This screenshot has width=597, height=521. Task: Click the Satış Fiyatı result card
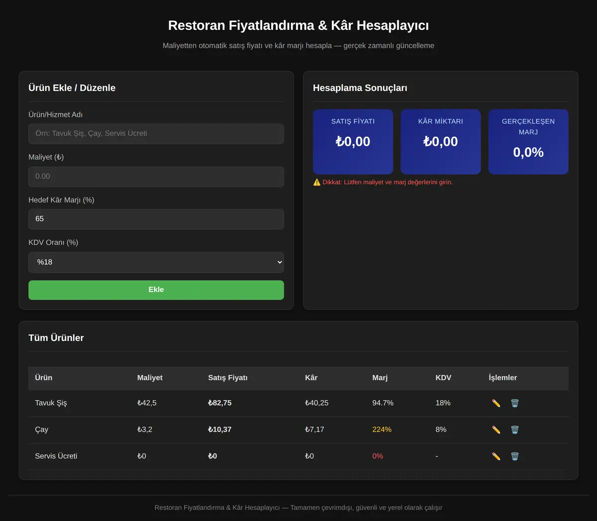click(x=353, y=142)
